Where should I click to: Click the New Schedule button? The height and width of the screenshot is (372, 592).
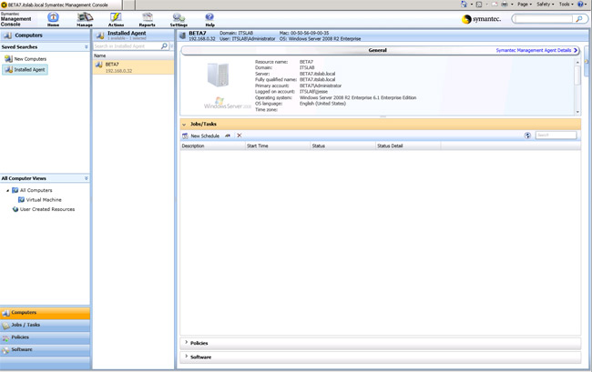tap(201, 136)
